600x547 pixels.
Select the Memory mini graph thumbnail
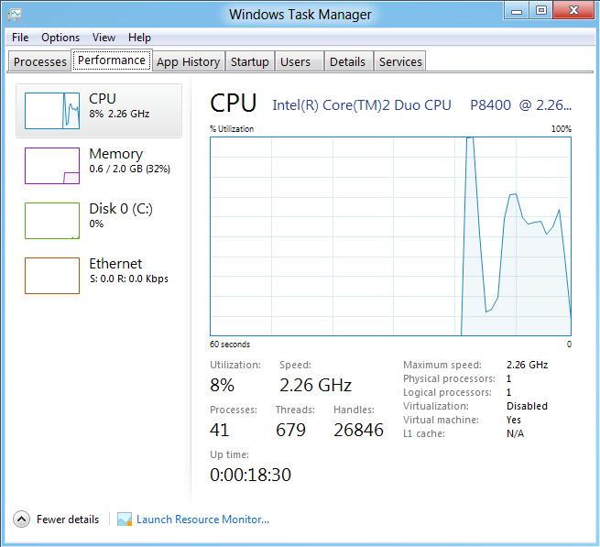(x=52, y=166)
